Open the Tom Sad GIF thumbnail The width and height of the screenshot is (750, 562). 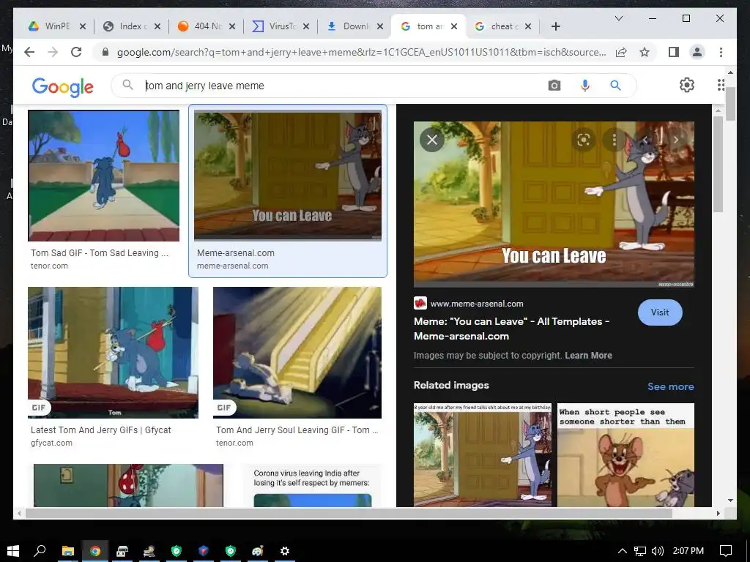(104, 176)
